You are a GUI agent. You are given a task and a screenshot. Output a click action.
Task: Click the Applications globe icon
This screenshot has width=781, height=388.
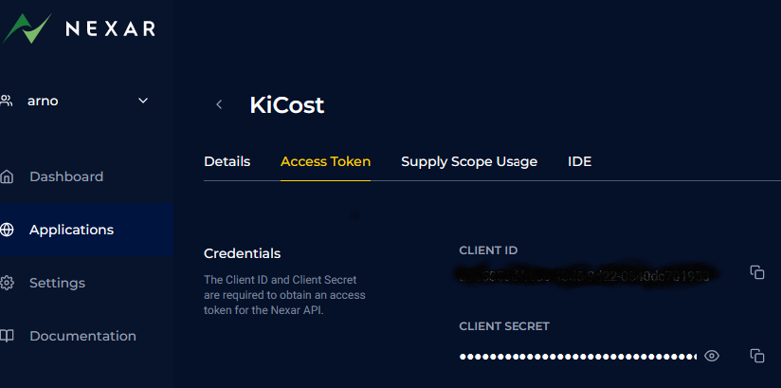pyautogui.click(x=7, y=230)
